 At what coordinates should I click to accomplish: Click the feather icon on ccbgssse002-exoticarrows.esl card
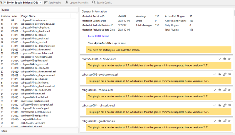[x=224, y=74]
